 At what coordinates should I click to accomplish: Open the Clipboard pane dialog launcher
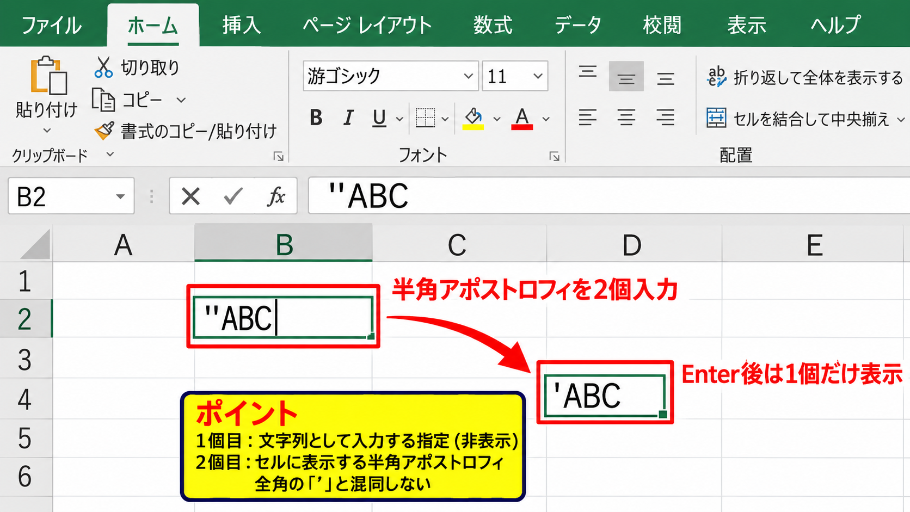tap(279, 157)
